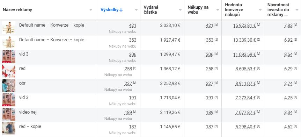
Task: Select ad name 'obr'
Action: tap(22, 83)
